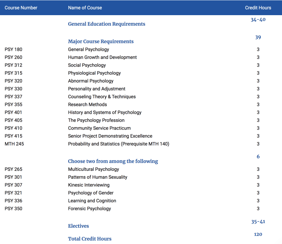Click course number PSY 330
Screen dimensions: 282x244
tap(14, 89)
